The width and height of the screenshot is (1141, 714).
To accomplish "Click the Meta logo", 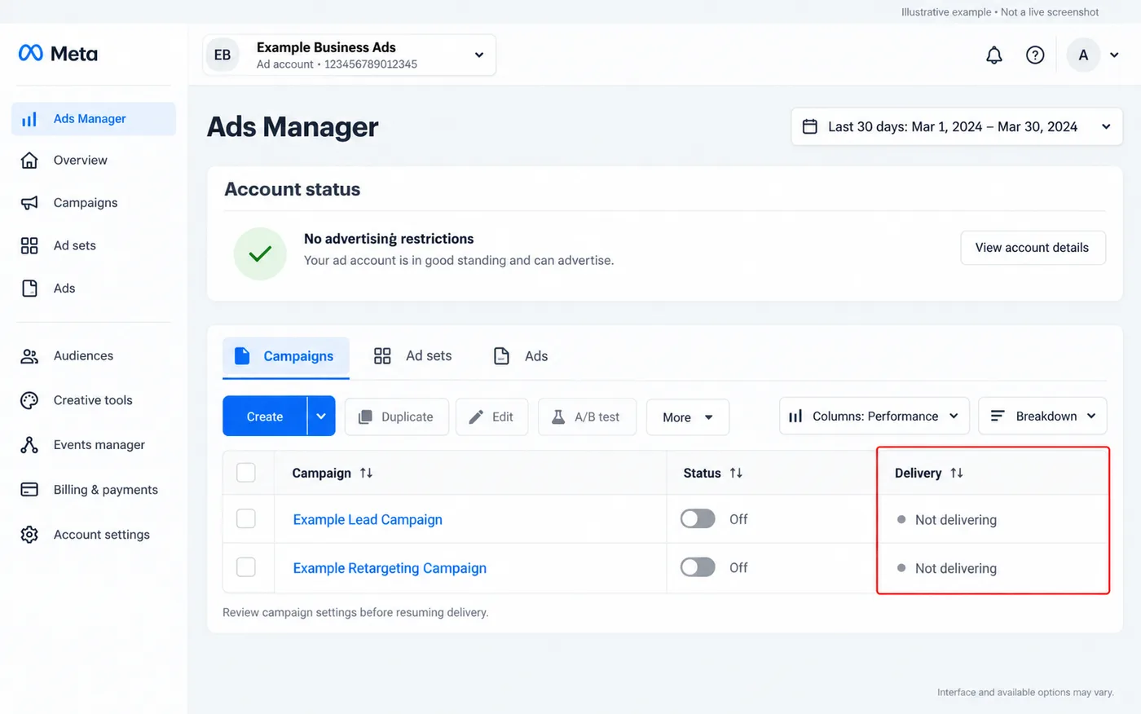I will (x=58, y=54).
